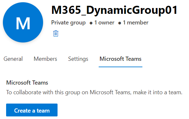Click the Private group label

[68, 23]
